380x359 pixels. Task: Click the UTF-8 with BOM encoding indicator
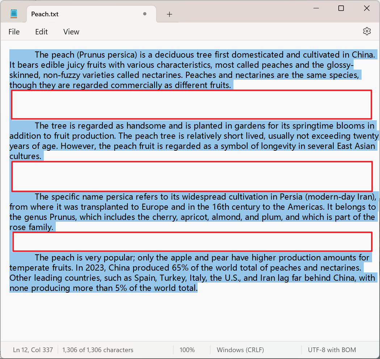point(332,350)
